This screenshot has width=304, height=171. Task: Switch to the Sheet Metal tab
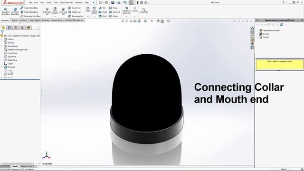(35, 20)
